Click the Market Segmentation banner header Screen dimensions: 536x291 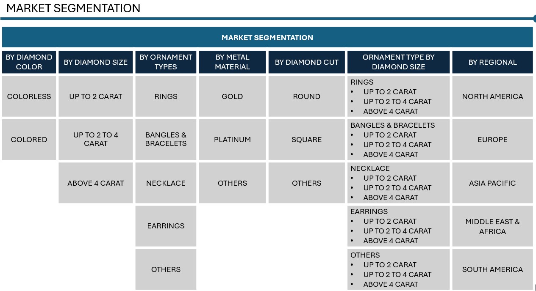pos(267,38)
